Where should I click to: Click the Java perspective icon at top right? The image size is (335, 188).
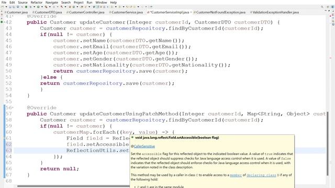click(x=333, y=7)
